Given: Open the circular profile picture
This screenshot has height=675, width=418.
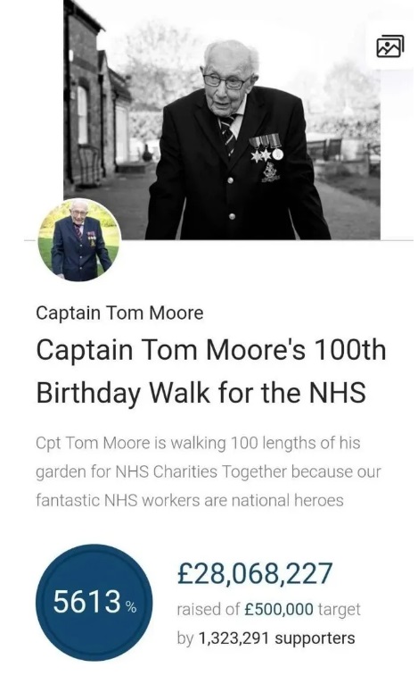Looking at the screenshot, I should (x=79, y=241).
